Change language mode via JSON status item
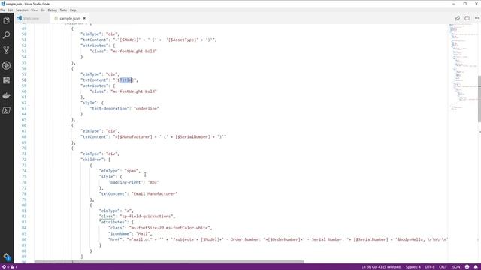The height and width of the screenshot is (270, 481). [456, 267]
